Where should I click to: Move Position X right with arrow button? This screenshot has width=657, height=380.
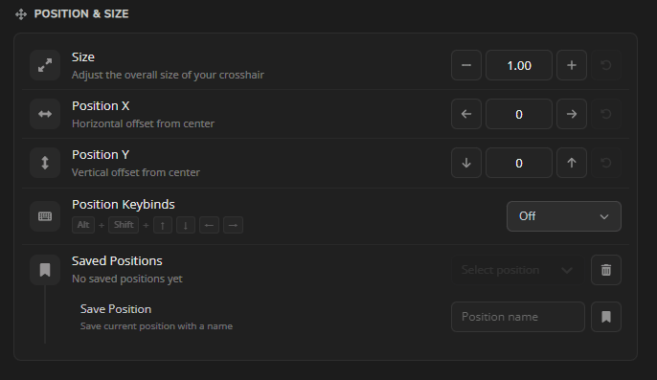tap(572, 114)
